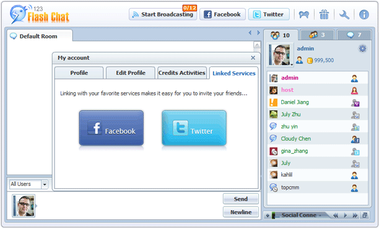Click the Google icon beside July Zhu
This screenshot has height=228, width=379.
[355, 115]
